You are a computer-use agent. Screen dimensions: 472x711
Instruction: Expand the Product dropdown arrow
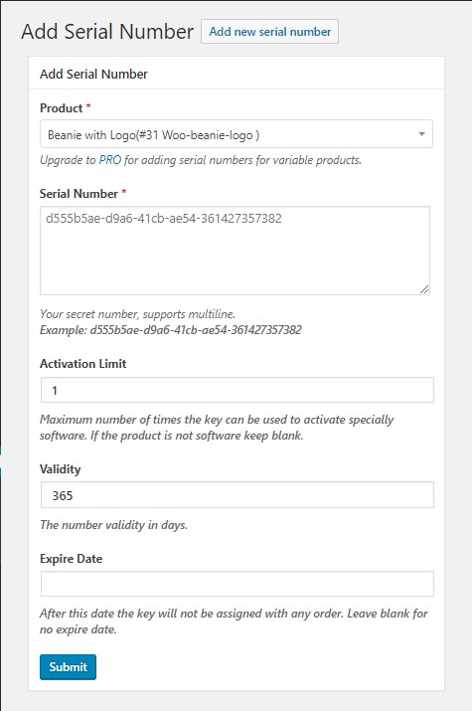(421, 134)
